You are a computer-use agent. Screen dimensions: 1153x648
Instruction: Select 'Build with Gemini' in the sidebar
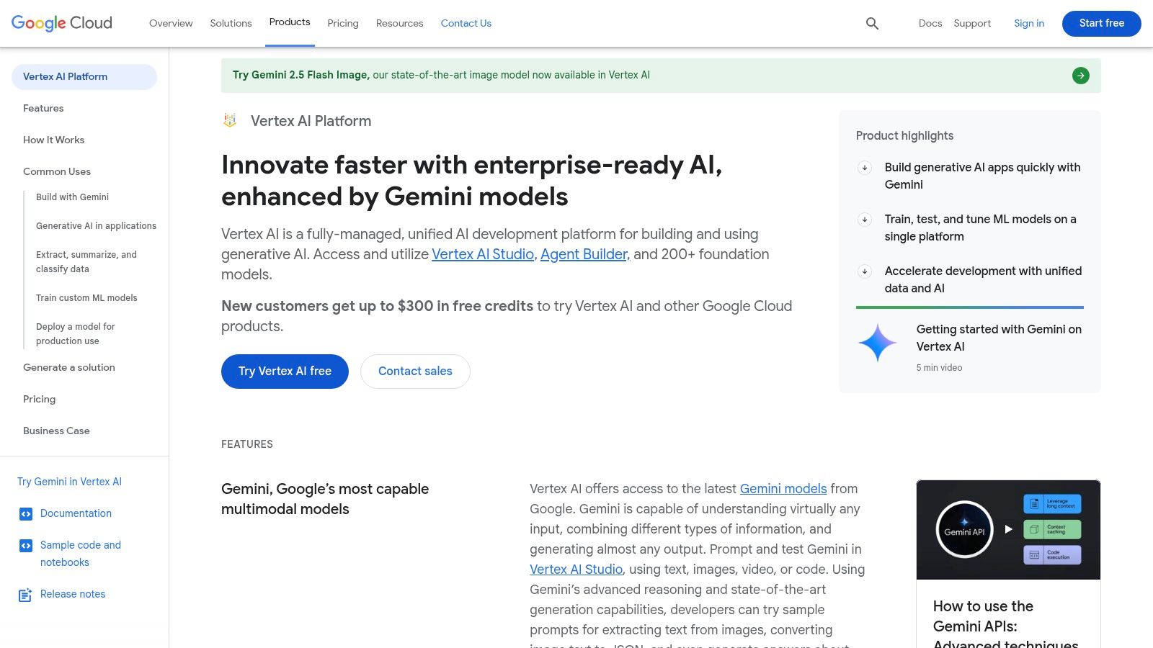pyautogui.click(x=72, y=197)
